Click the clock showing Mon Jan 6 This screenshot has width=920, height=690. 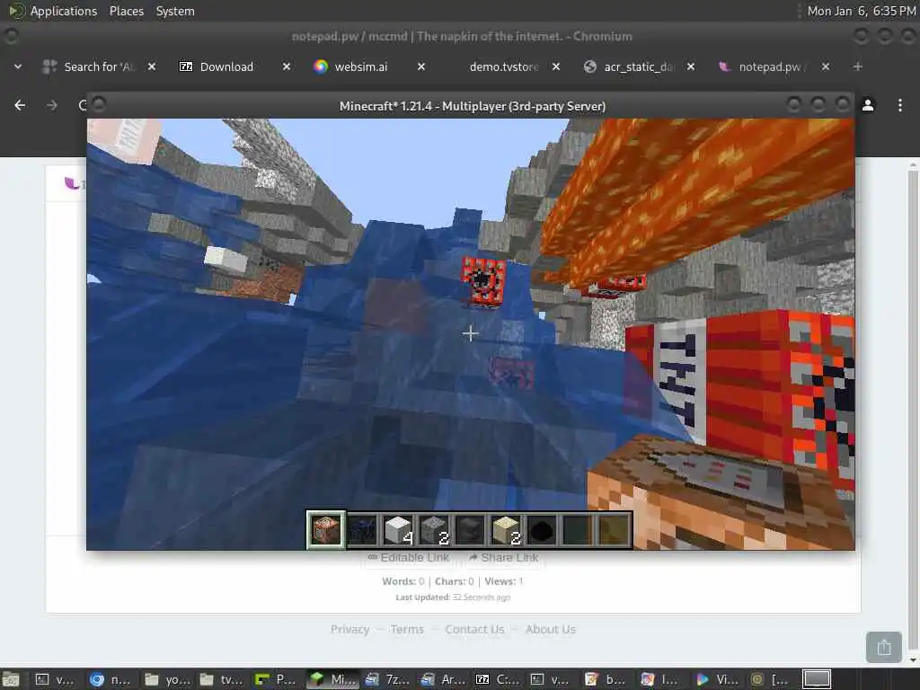tap(862, 11)
